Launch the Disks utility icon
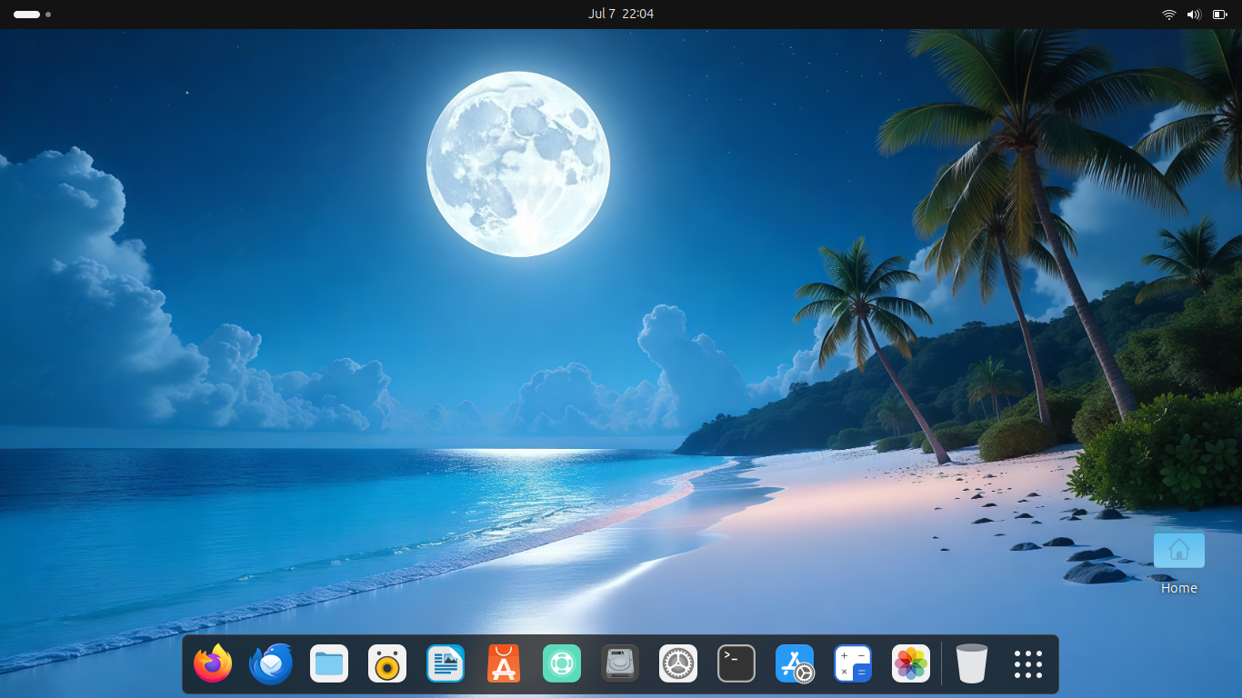Screen dimensions: 1242x698 (x=620, y=663)
